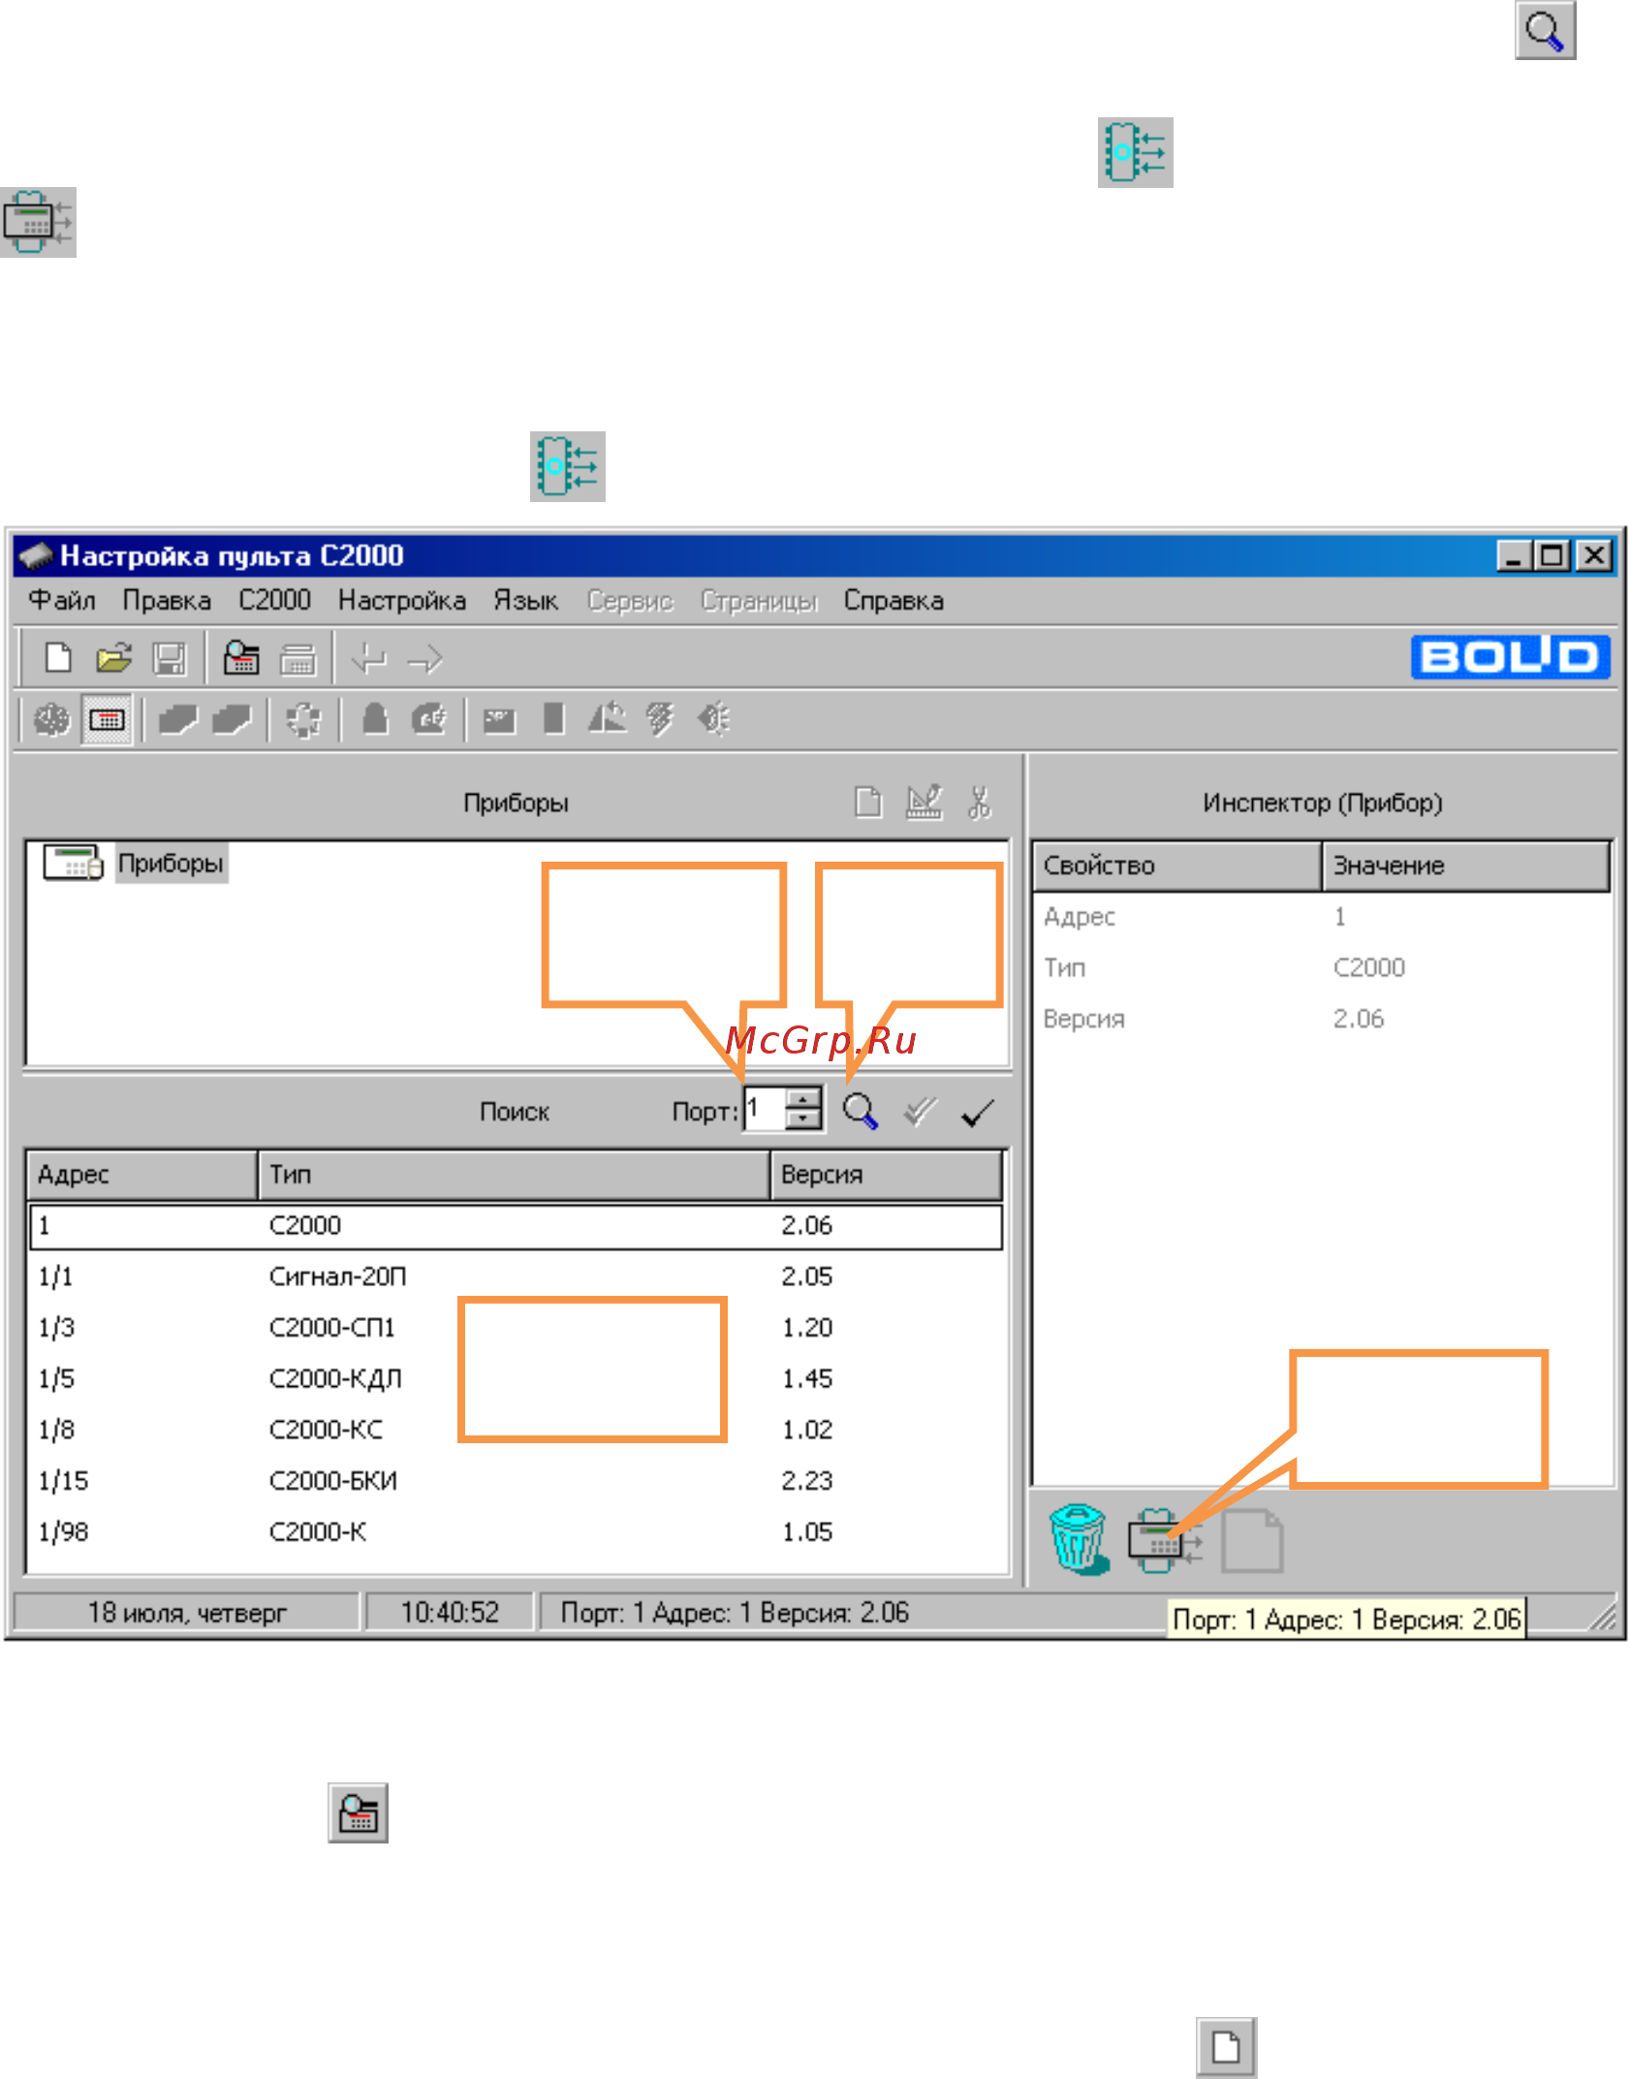Open the Настройка menu
This screenshot has width=1630, height=2079.
[402, 600]
